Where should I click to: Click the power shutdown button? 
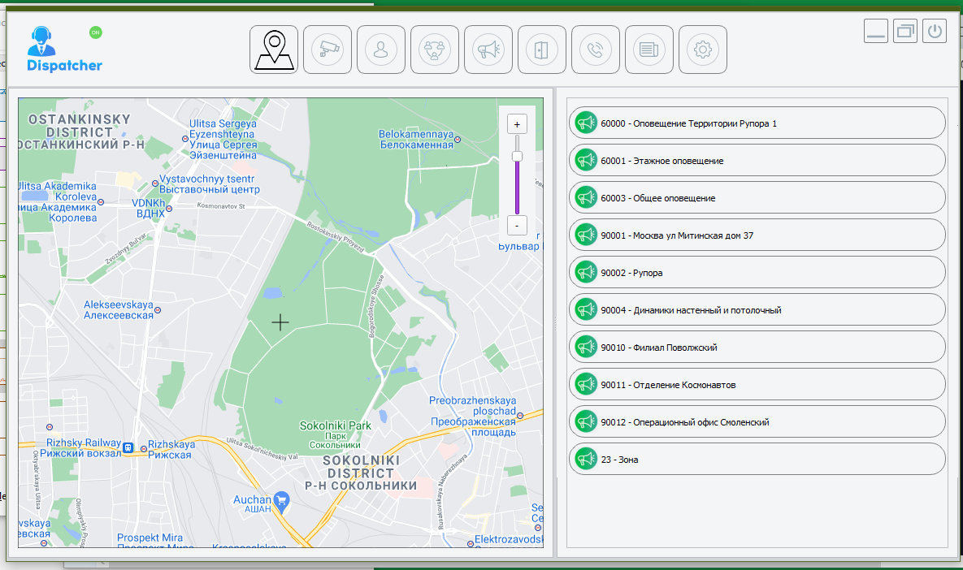pos(935,31)
